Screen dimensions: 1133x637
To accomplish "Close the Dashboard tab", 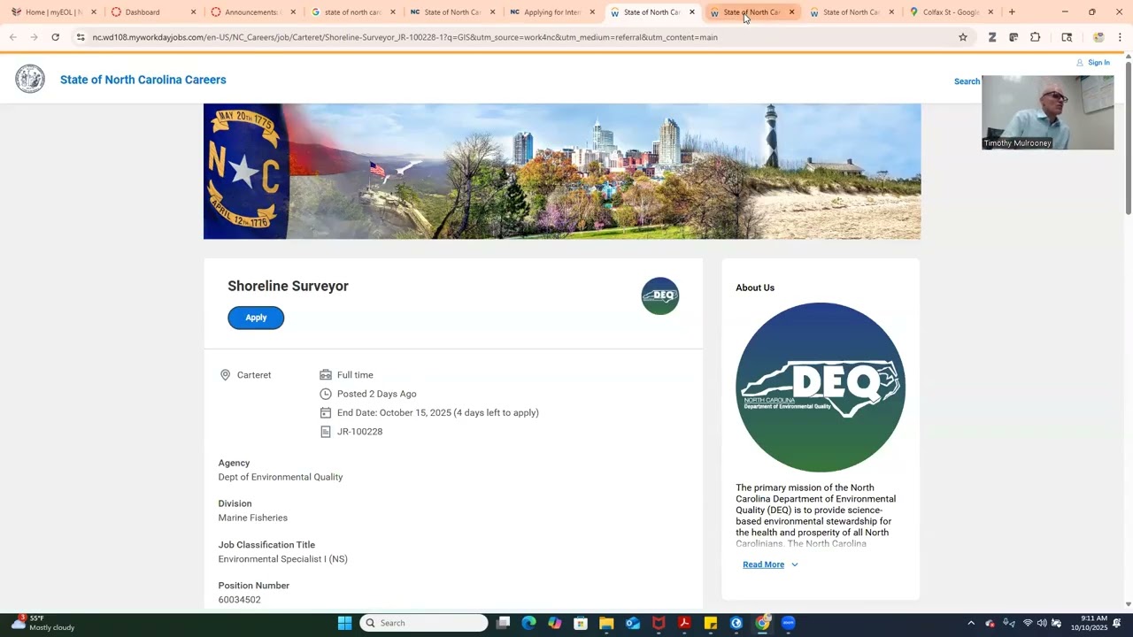I will [x=193, y=12].
